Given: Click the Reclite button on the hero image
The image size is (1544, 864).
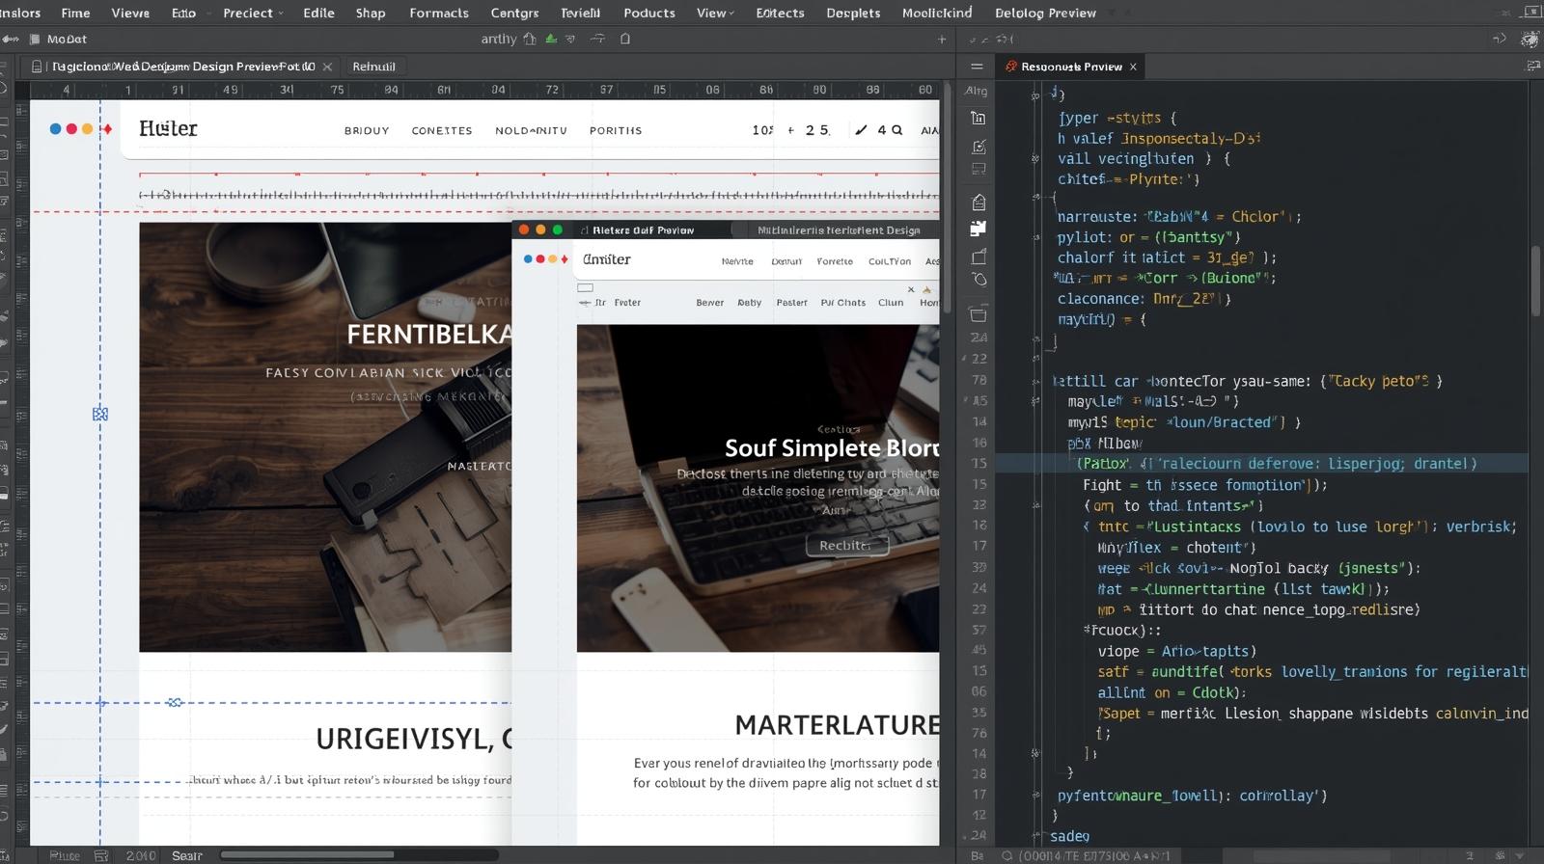Looking at the screenshot, I should 845,546.
